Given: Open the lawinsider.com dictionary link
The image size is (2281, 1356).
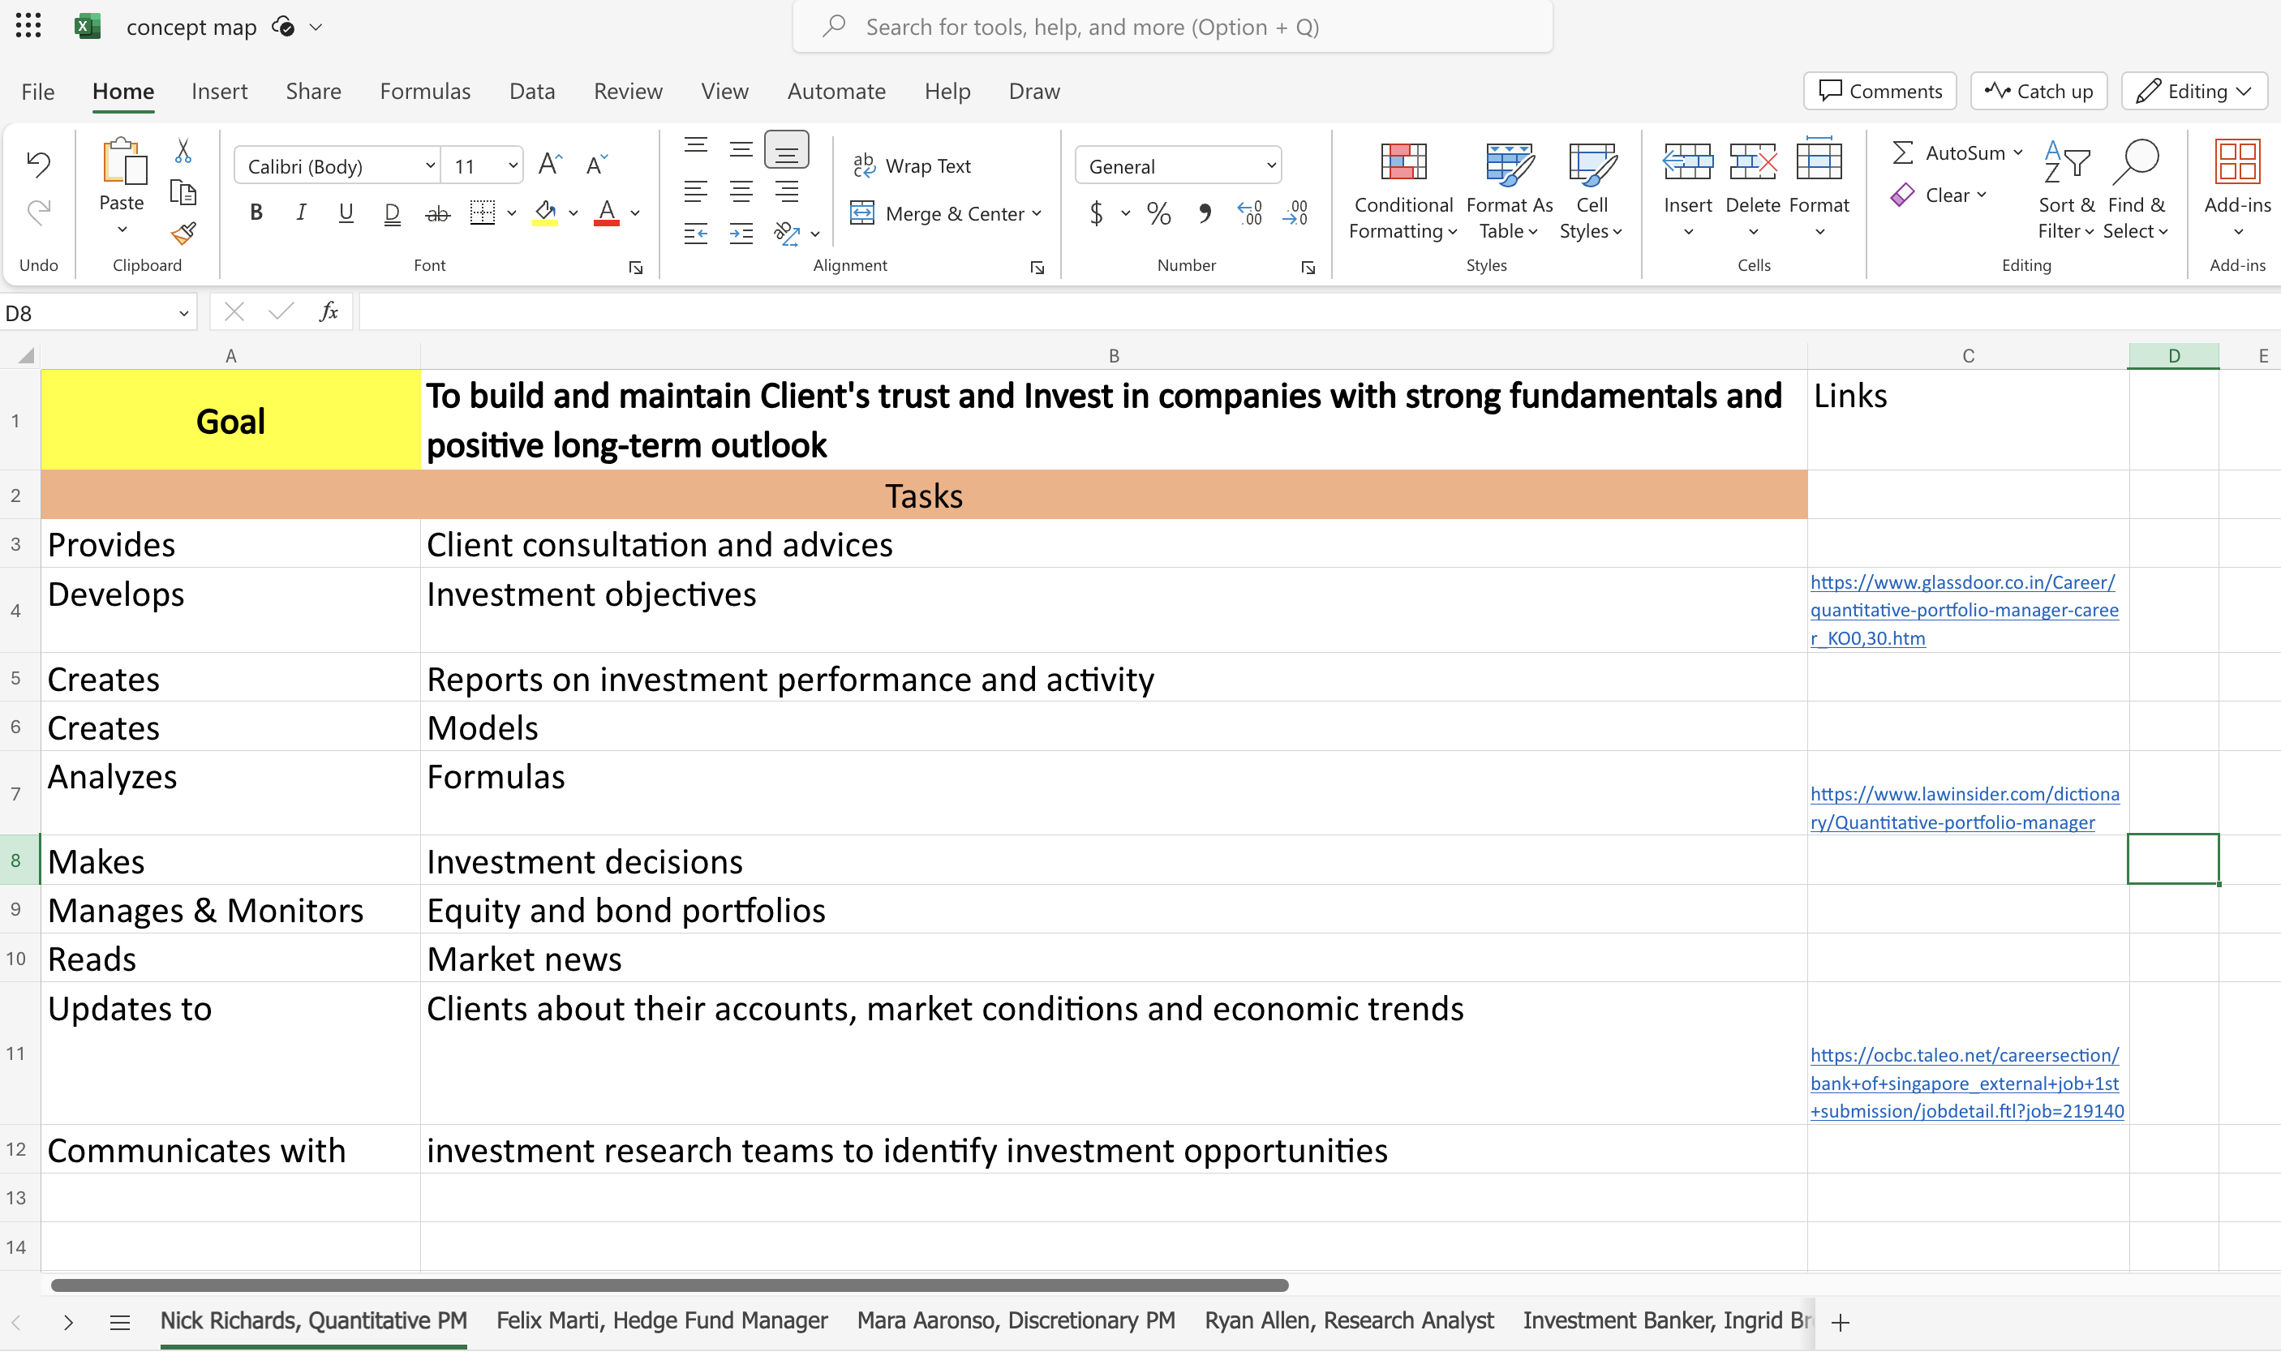Looking at the screenshot, I should [x=1965, y=808].
